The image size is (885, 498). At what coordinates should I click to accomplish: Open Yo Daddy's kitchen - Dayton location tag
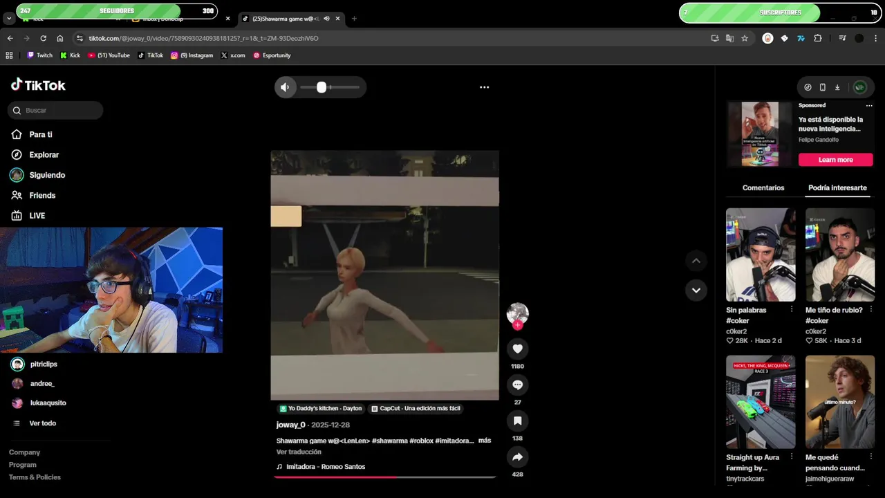(321, 409)
